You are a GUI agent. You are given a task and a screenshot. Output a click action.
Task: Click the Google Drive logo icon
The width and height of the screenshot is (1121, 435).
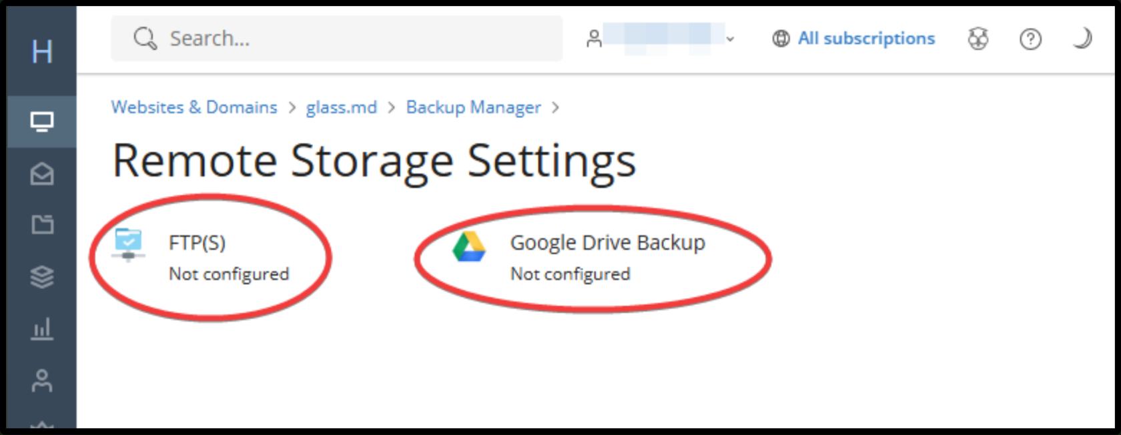pyautogui.click(x=469, y=246)
